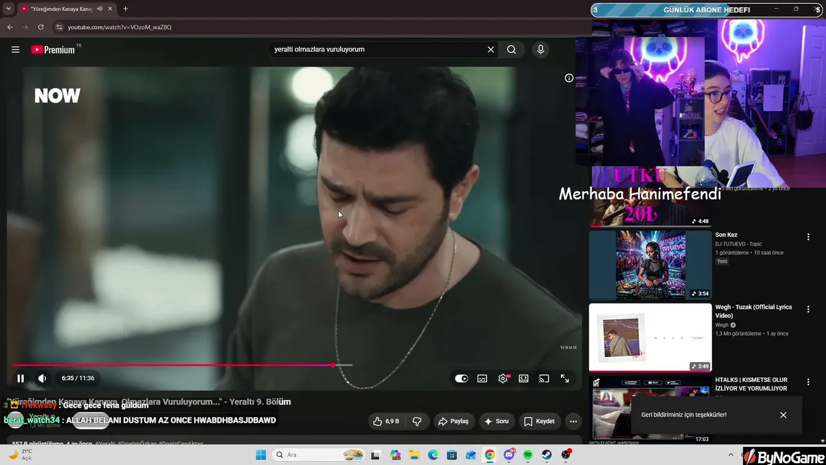Image resolution: width=826 pixels, height=465 pixels.
Task: Open Wegh - Tuzak video title
Action: tap(753, 311)
